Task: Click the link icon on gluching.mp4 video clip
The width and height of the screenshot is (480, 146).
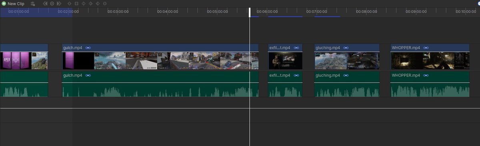Action: [346, 48]
